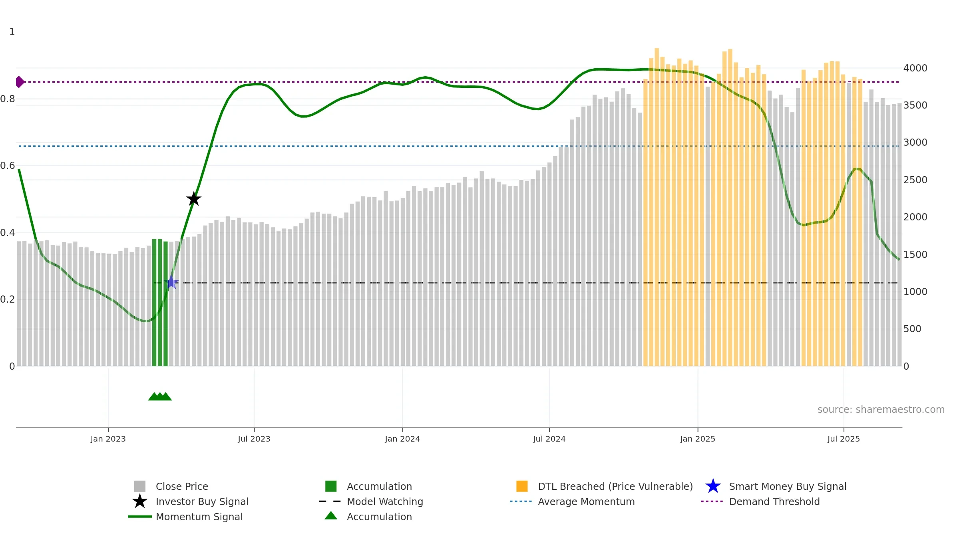Toggle Demand Threshold legend label
The image size is (959, 539).
(774, 501)
